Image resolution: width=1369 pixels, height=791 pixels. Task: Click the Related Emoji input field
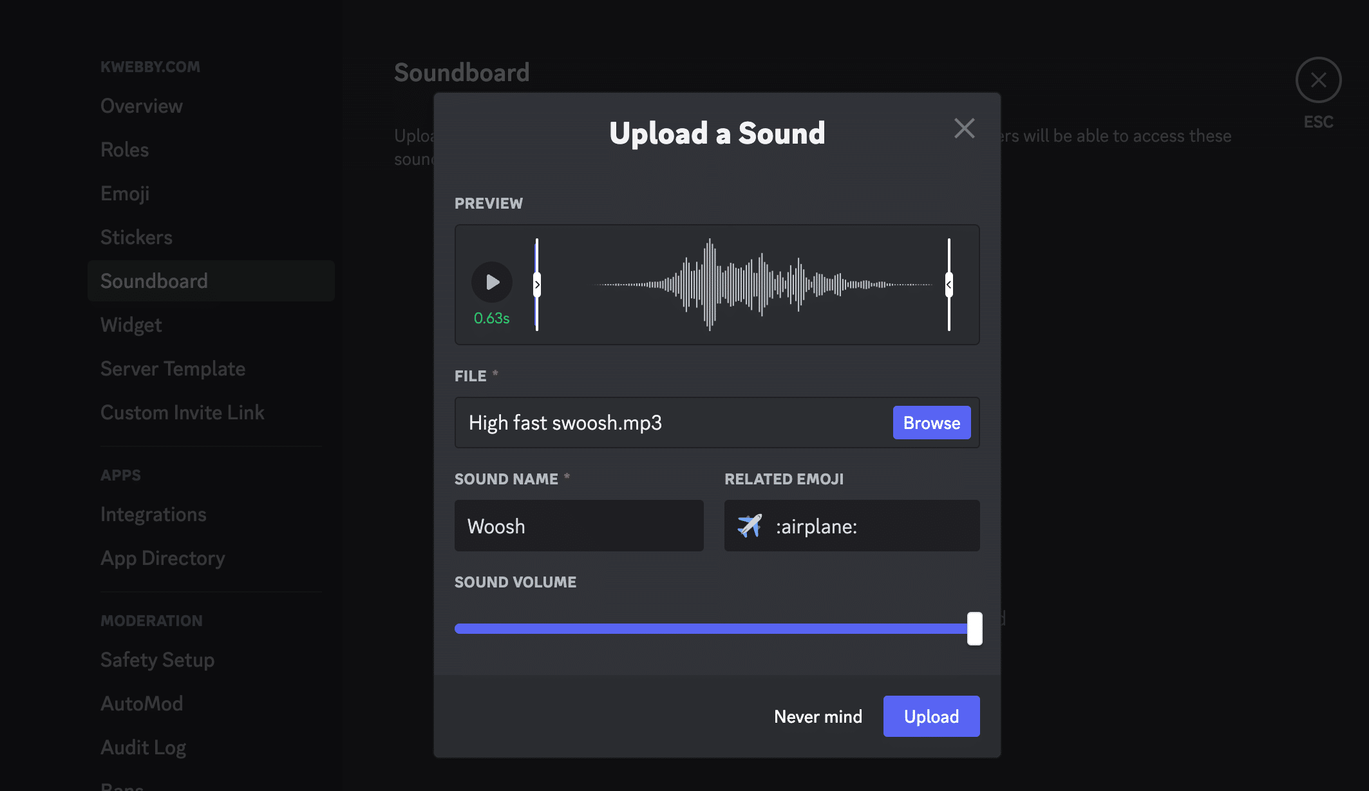tap(851, 526)
